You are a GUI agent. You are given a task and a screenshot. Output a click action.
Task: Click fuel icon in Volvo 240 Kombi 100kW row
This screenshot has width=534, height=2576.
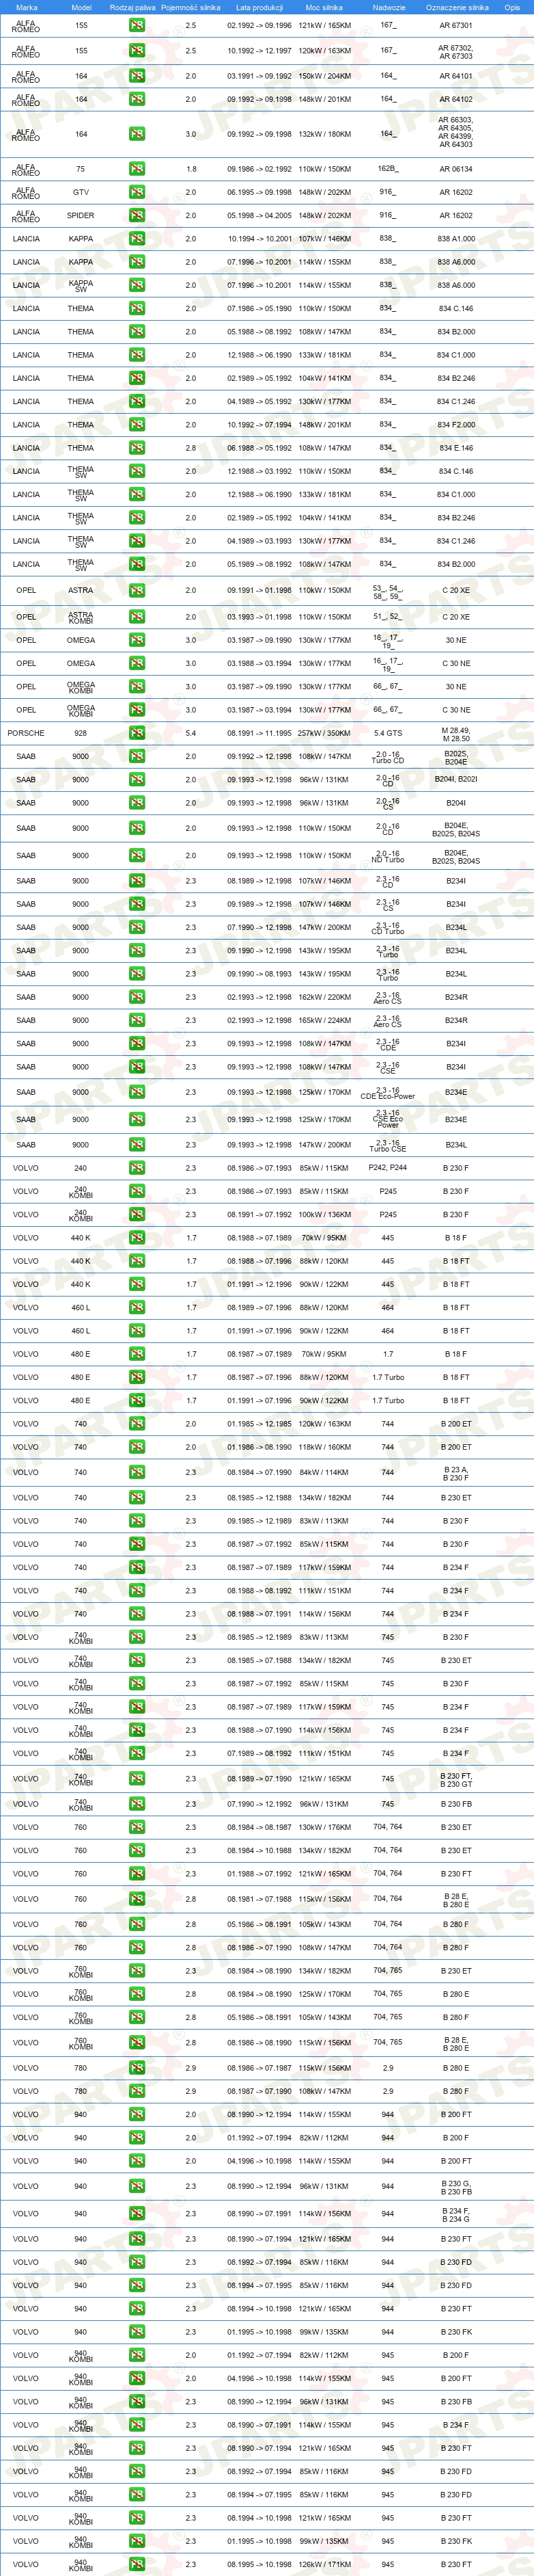137,1215
